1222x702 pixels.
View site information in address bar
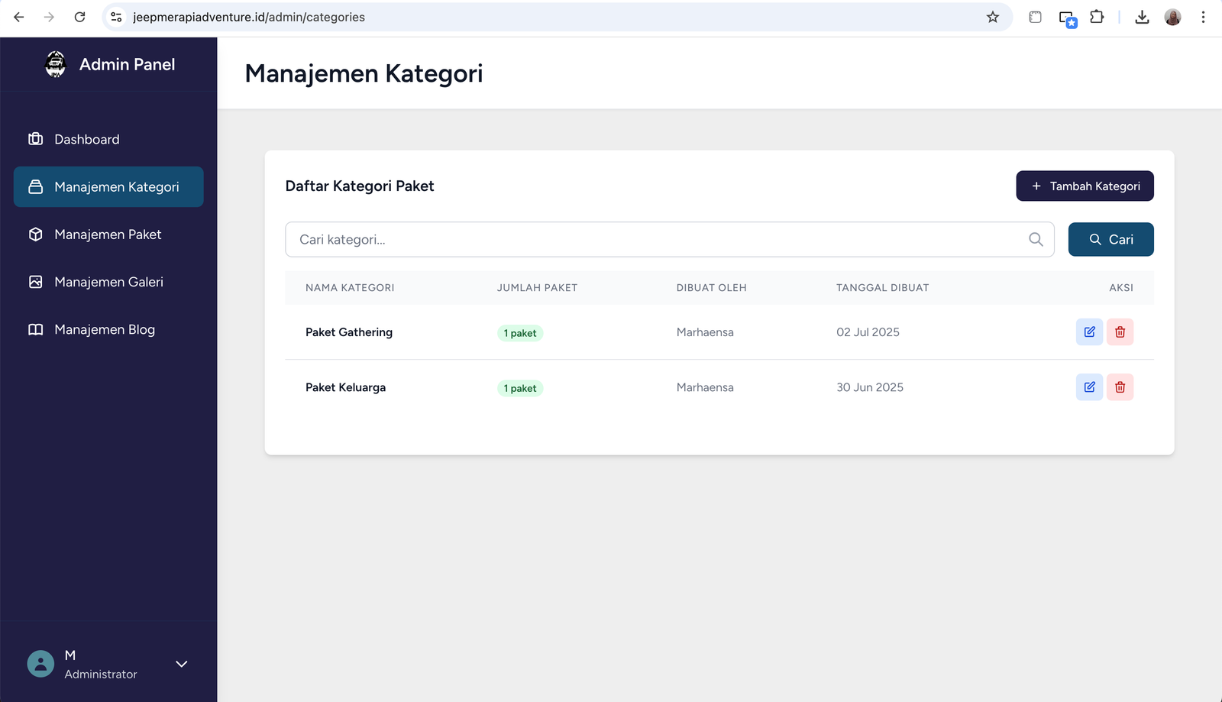pyautogui.click(x=116, y=17)
